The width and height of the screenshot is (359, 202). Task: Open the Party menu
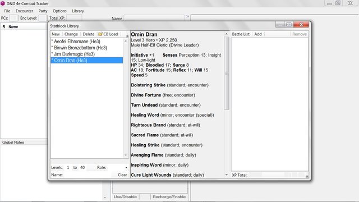(x=43, y=11)
